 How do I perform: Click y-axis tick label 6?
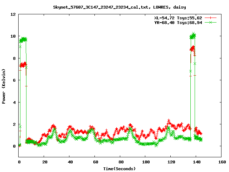tap(14, 80)
